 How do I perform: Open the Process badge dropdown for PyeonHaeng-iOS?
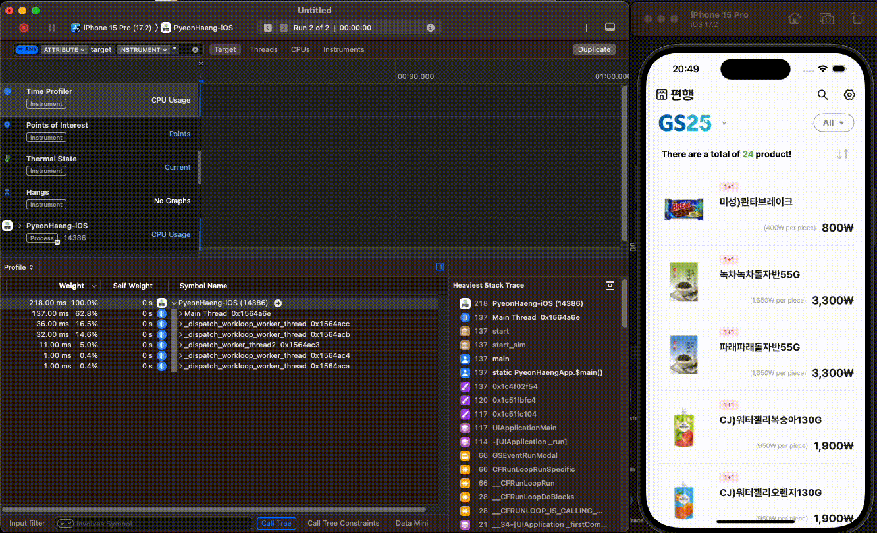57,242
